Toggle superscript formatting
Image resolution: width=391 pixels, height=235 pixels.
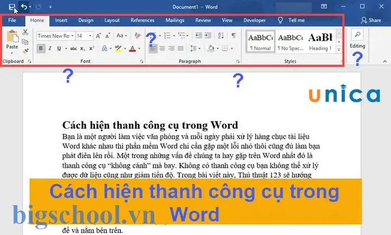tap(92, 48)
